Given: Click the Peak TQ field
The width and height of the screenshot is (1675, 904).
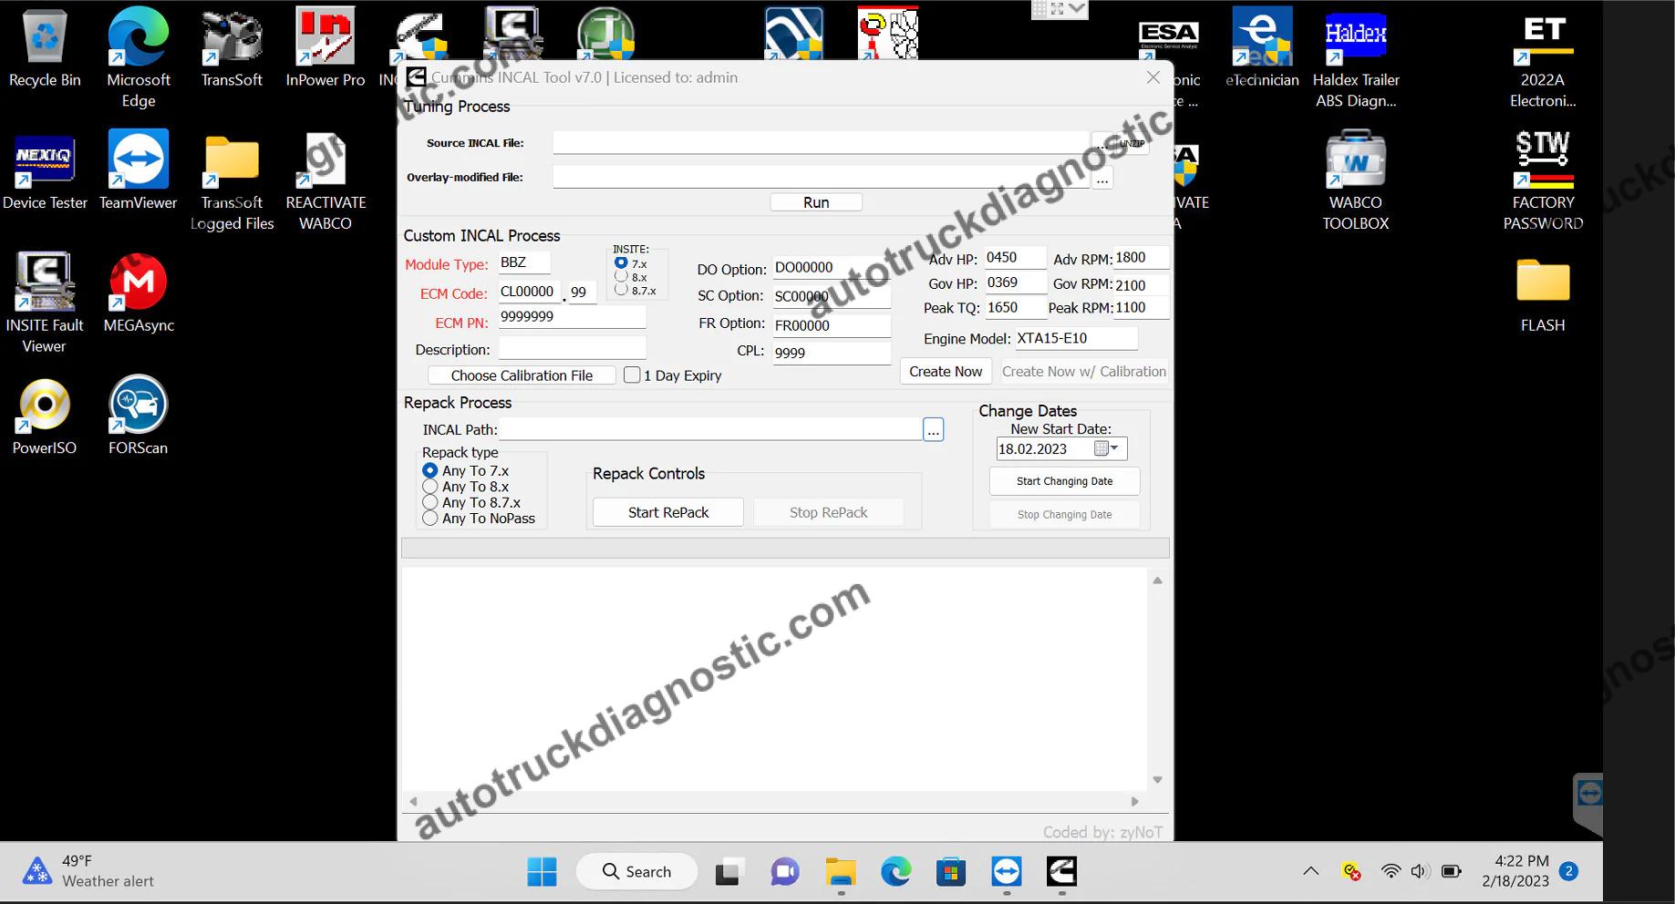Looking at the screenshot, I should pyautogui.click(x=1016, y=308).
